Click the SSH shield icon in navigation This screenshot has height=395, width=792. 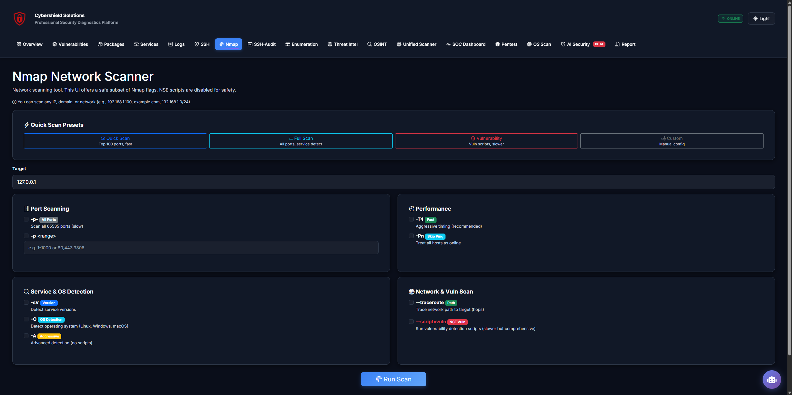point(197,44)
